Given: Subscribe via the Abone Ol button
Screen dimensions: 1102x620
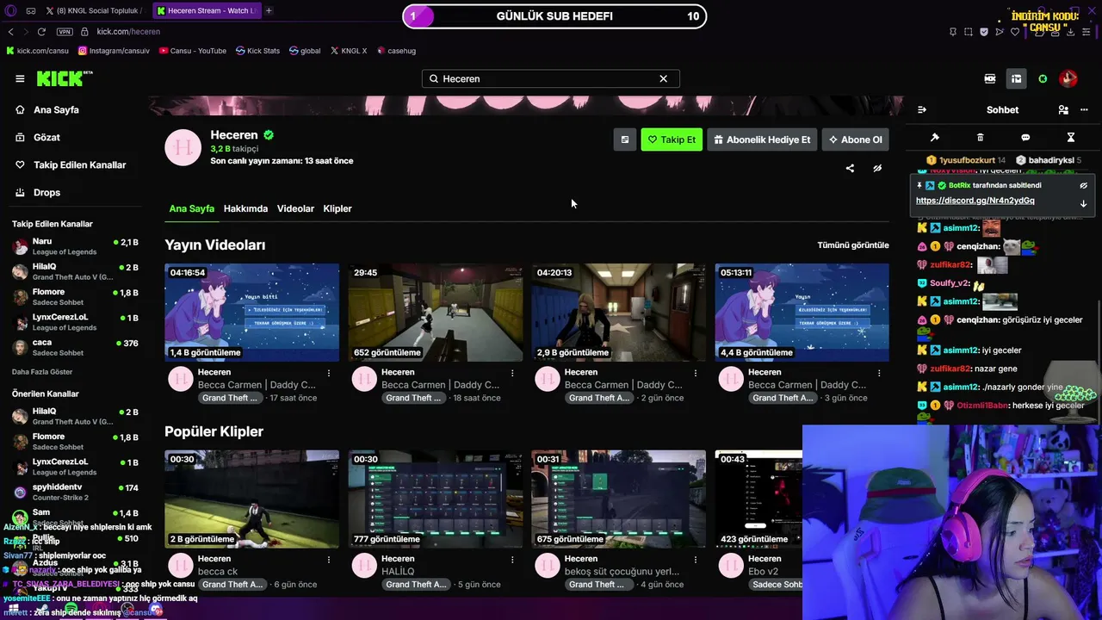Looking at the screenshot, I should click(x=856, y=139).
